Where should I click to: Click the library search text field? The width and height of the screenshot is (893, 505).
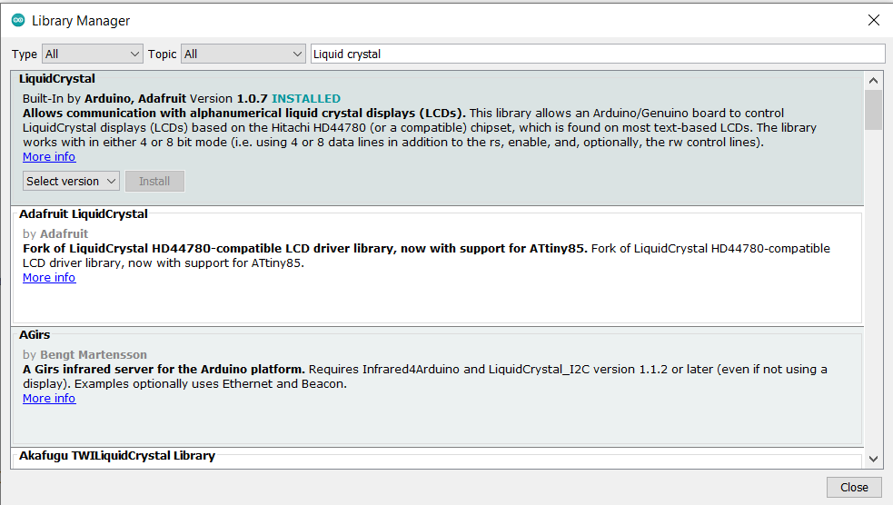click(x=596, y=54)
